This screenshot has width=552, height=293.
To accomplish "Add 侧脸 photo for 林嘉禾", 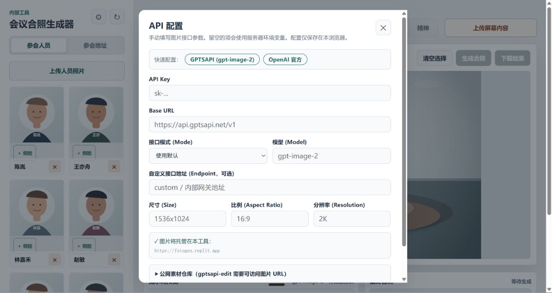I will (25, 246).
